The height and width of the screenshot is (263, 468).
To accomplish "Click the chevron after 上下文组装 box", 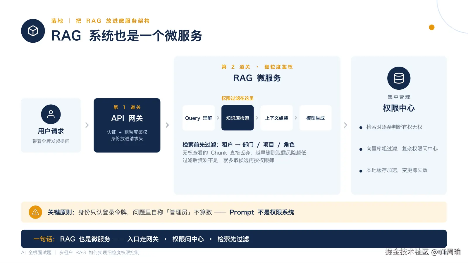I will (296, 118).
